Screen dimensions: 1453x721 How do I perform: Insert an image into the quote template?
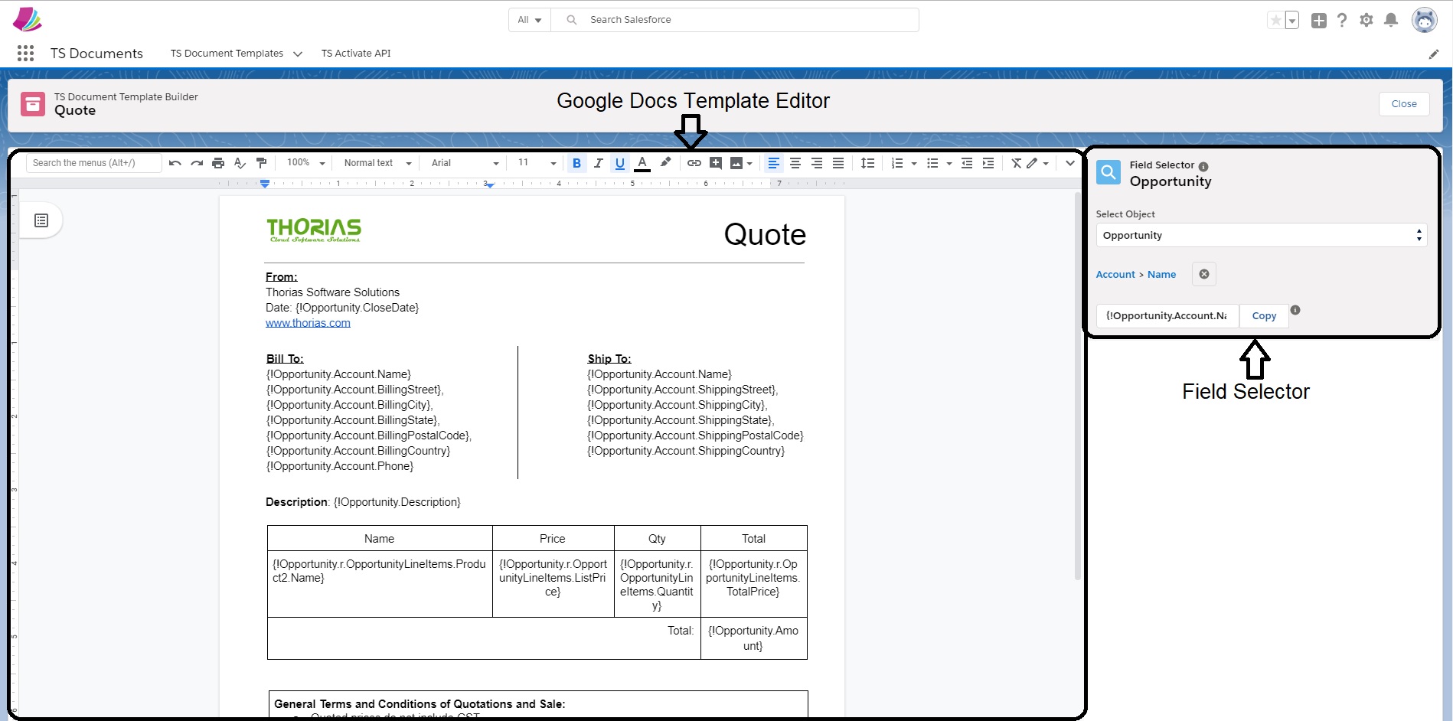[x=736, y=163]
